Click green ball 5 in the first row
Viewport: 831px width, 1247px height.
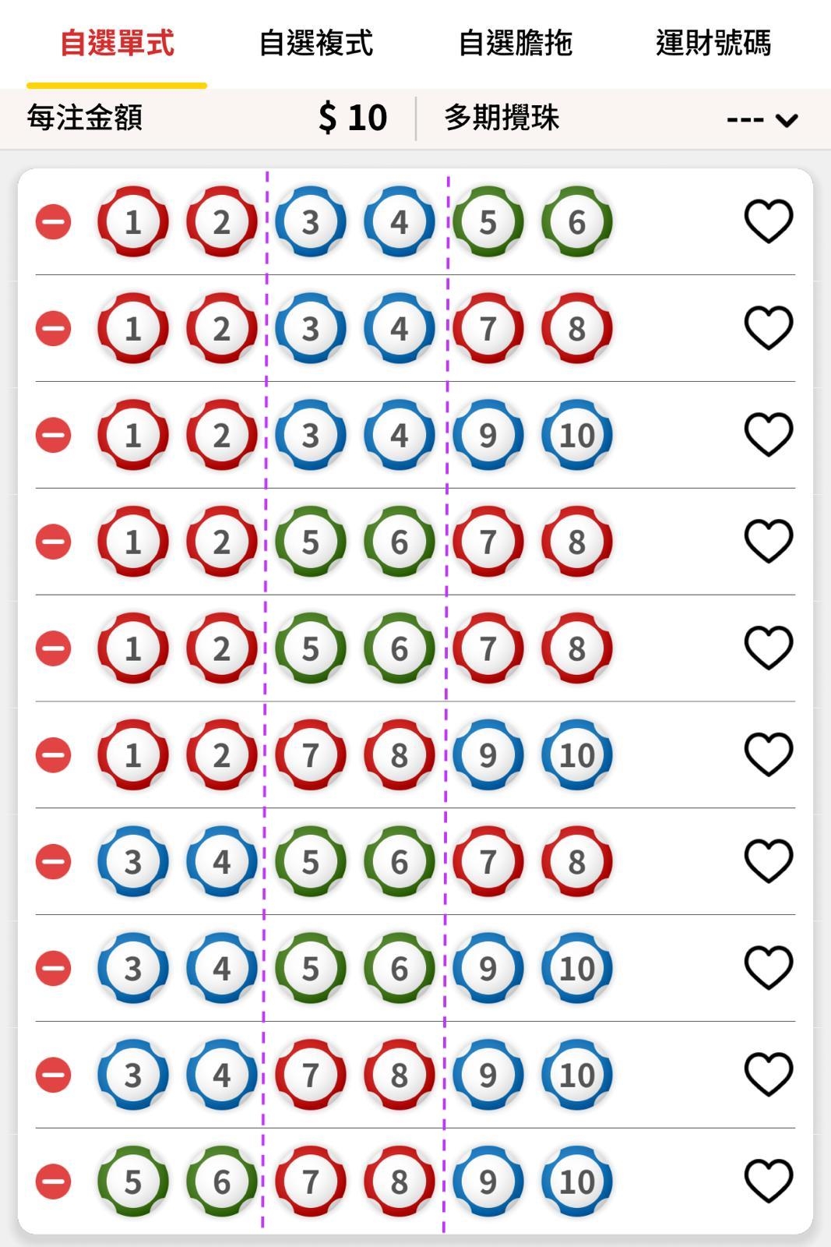pos(488,222)
